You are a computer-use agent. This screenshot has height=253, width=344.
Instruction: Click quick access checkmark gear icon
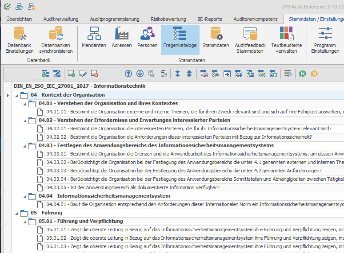coord(7,7)
